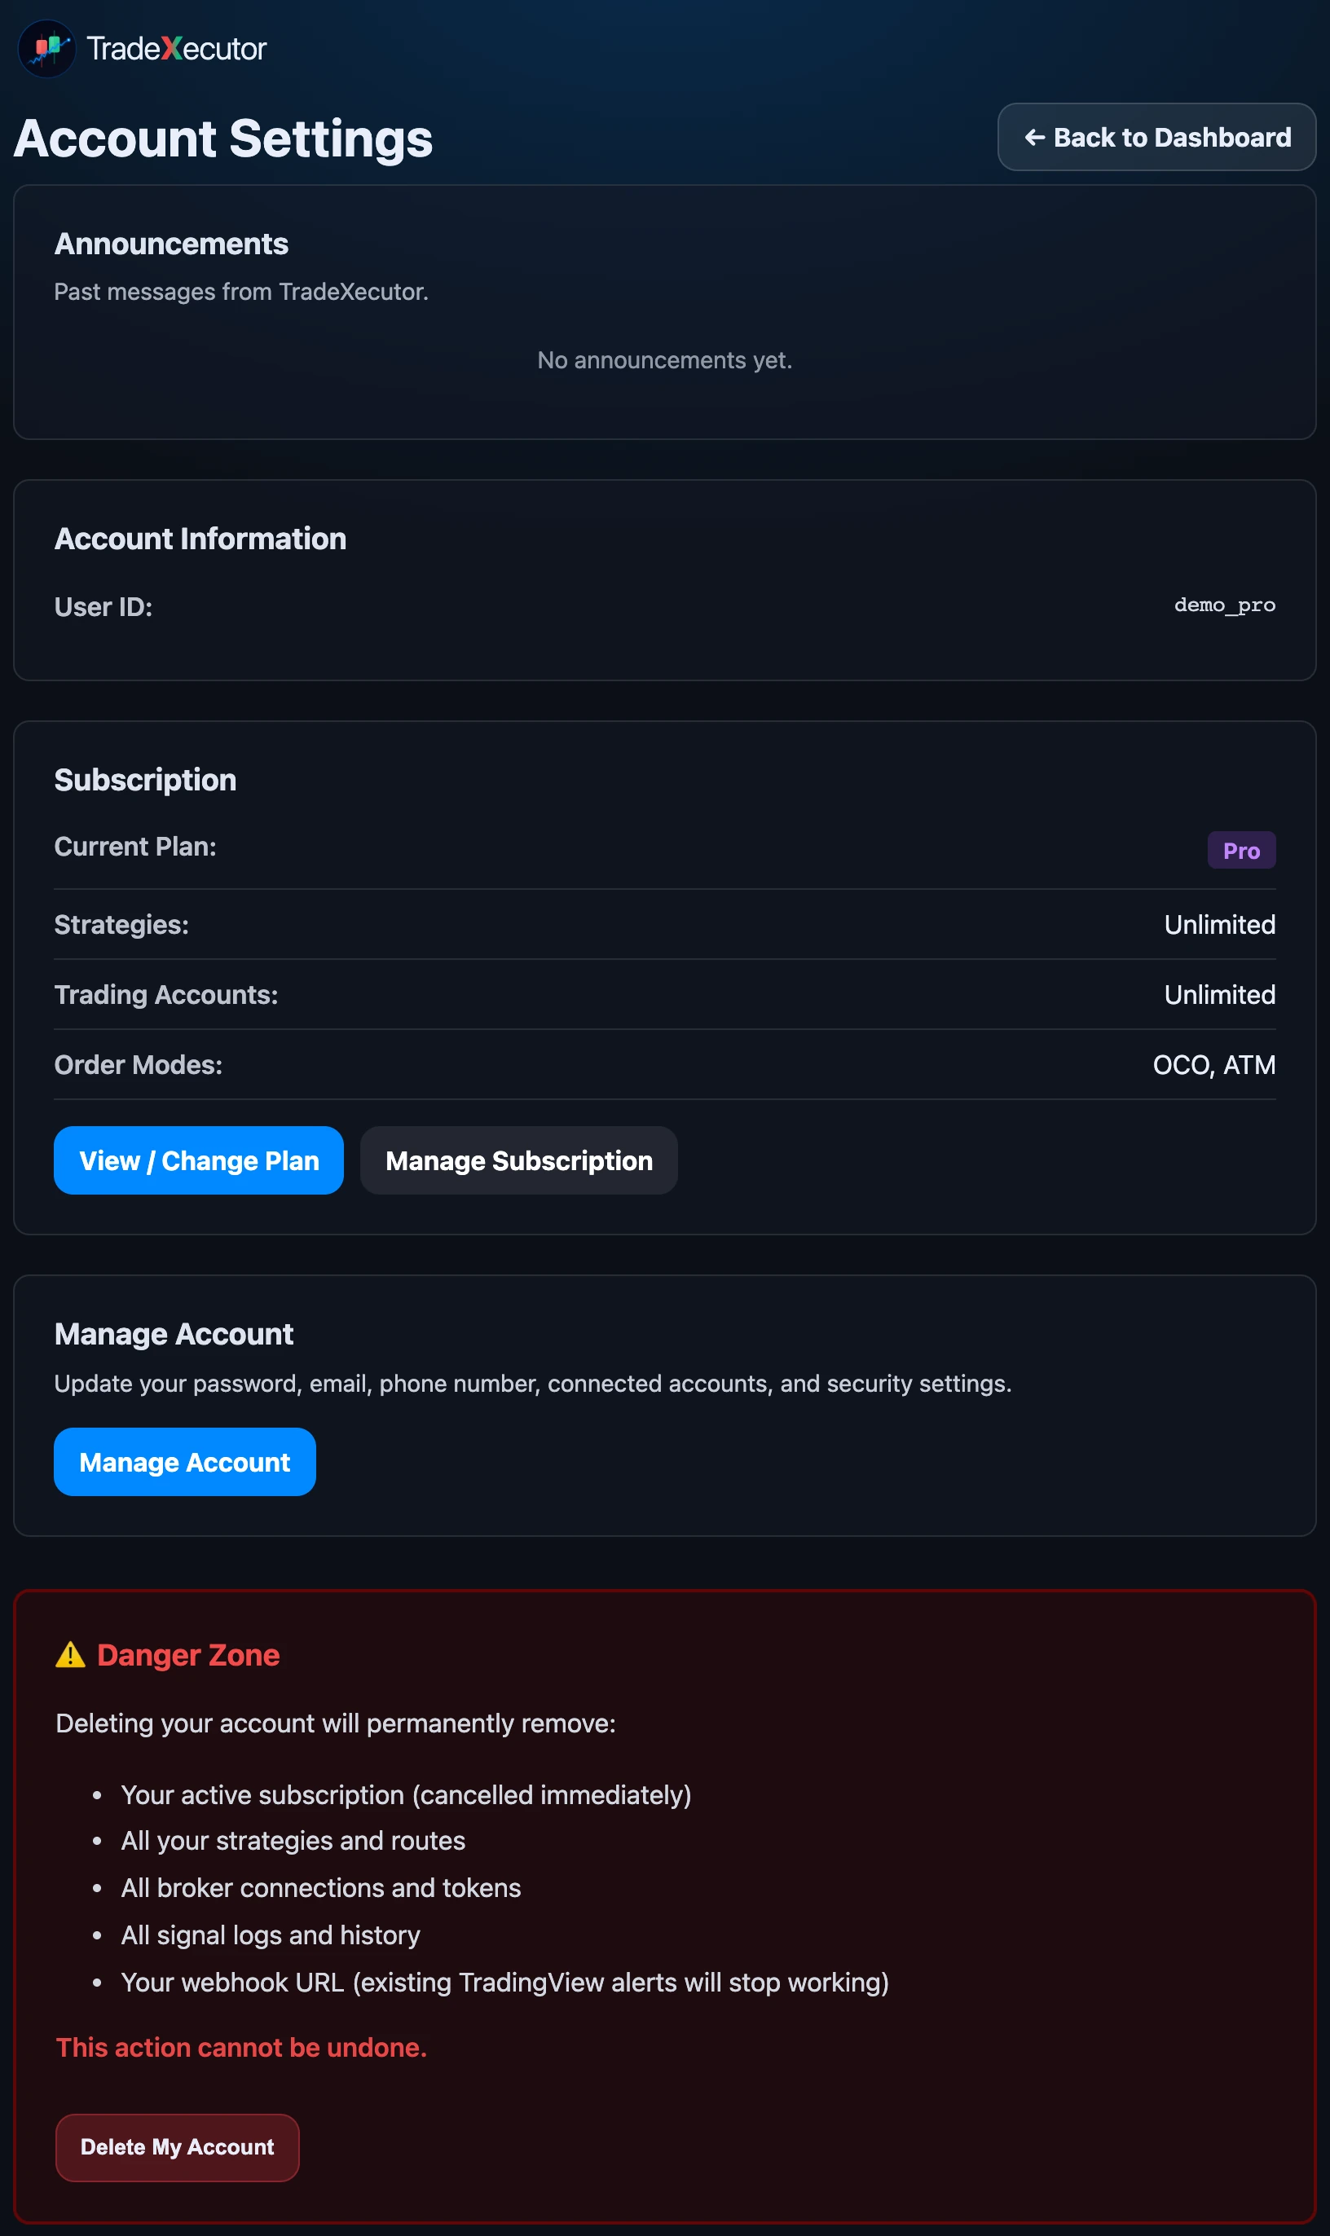Click "All broker connections and tokens" bullet
This screenshot has height=2236, width=1330.
pos(321,1888)
